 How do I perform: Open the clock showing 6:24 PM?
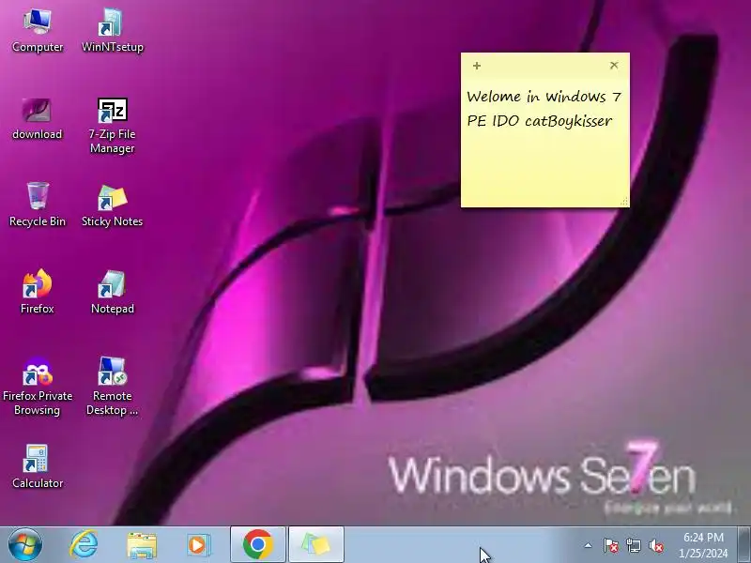[x=703, y=545]
